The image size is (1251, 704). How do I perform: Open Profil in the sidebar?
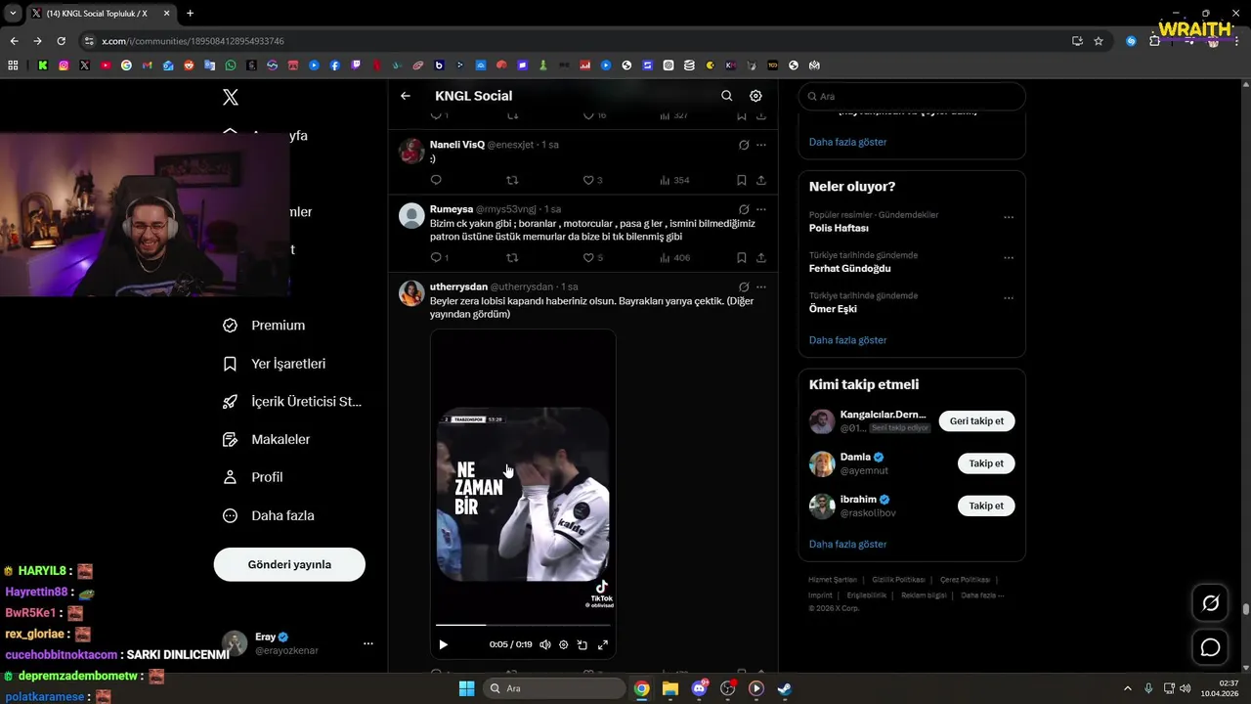(x=253, y=477)
